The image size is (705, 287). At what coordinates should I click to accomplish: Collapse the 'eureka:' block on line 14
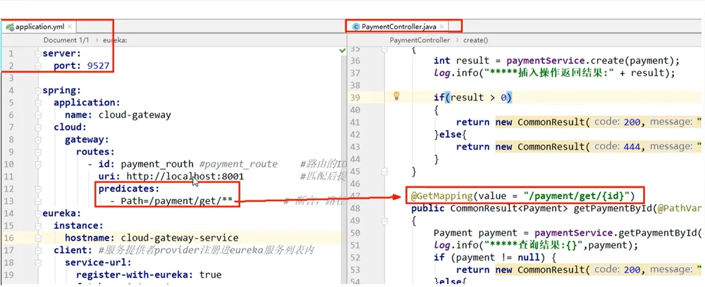click(x=38, y=213)
